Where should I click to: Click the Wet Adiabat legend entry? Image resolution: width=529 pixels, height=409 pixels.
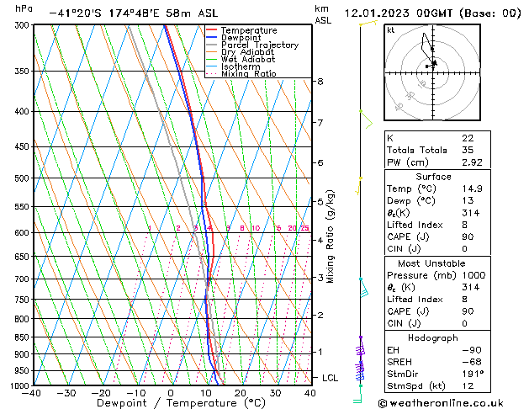pyautogui.click(x=241, y=59)
